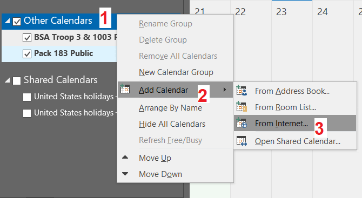Click the From Address Book calendar icon
This screenshot has height=198, width=362.
pyautogui.click(x=242, y=91)
